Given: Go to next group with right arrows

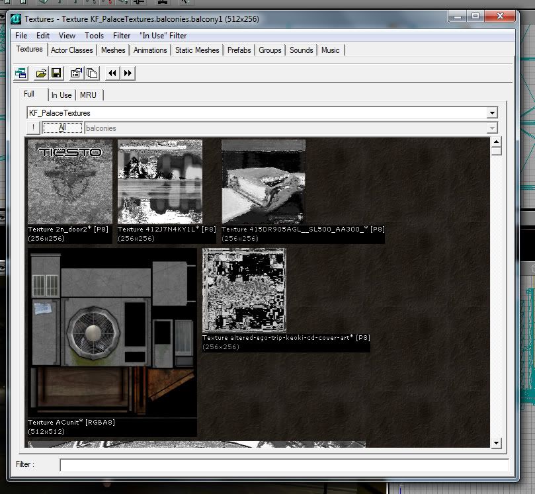Looking at the screenshot, I should [x=128, y=73].
